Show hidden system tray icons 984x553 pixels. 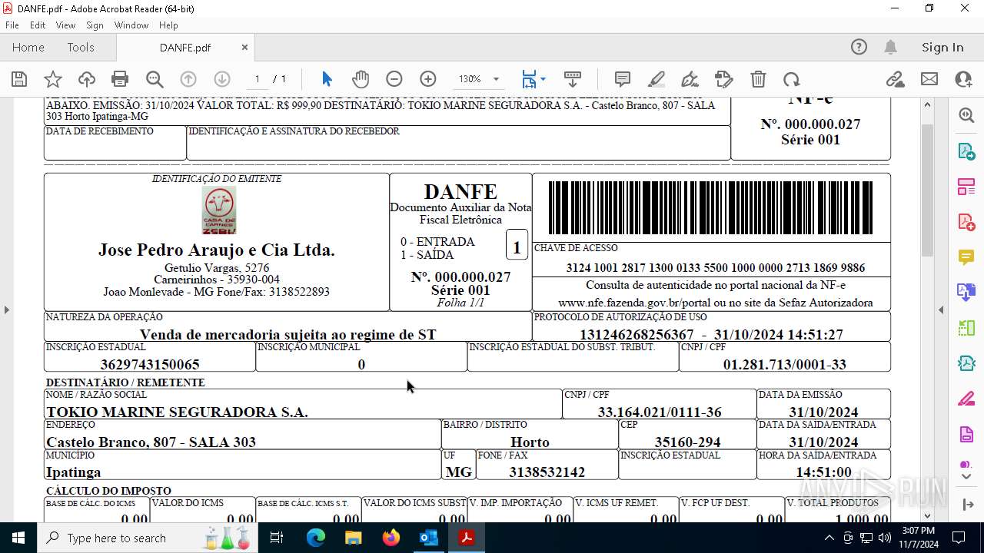pyautogui.click(x=829, y=538)
